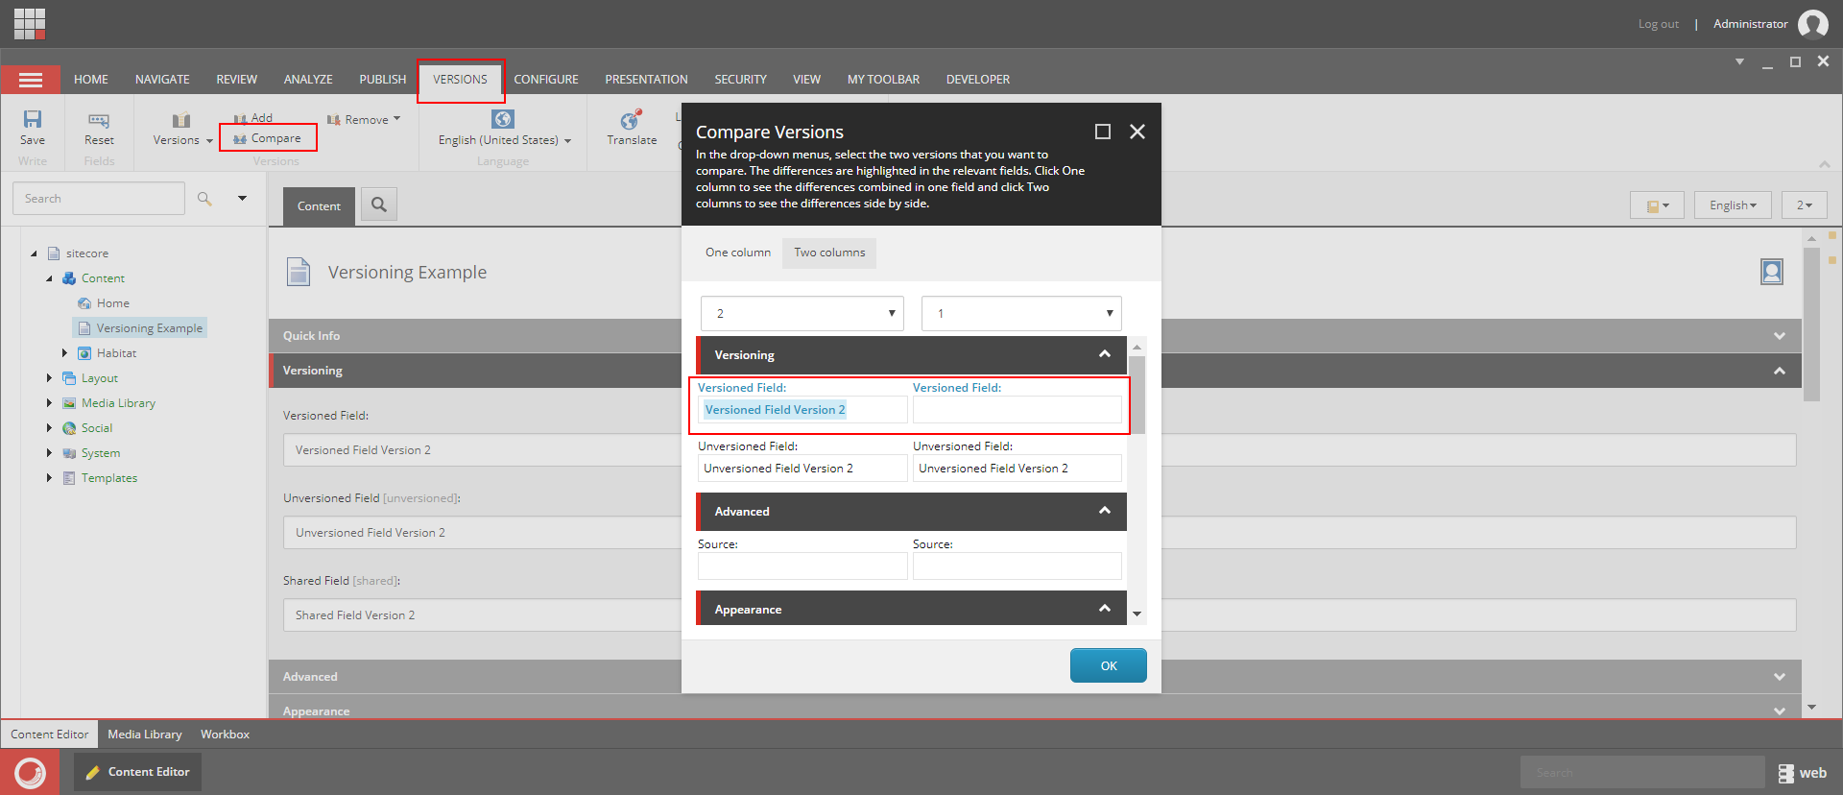This screenshot has height=795, width=1843.
Task: Select Social in content tree
Action: [97, 428]
